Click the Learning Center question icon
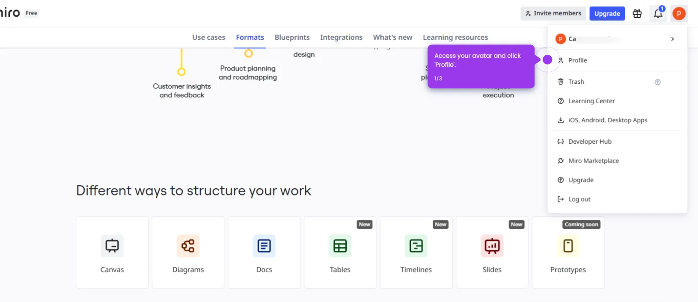This screenshot has width=698, height=302. coord(561,101)
